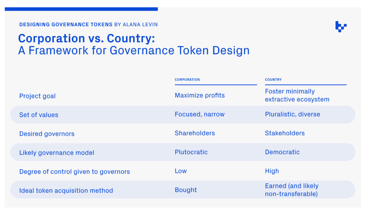Select the 'Earned (and likely non-transferable)' cell
This screenshot has width=367, height=212.
point(292,190)
